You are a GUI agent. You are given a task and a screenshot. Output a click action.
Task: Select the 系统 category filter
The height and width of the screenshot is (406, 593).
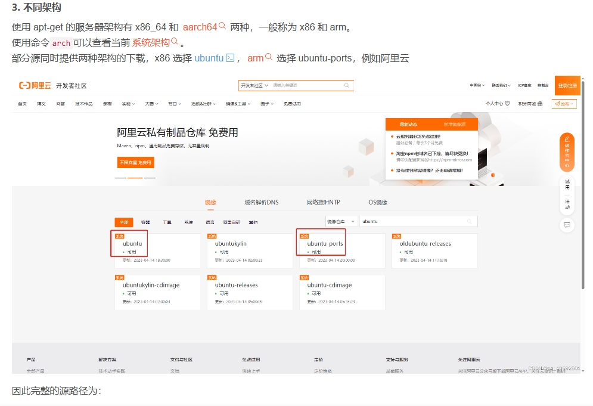[189, 222]
